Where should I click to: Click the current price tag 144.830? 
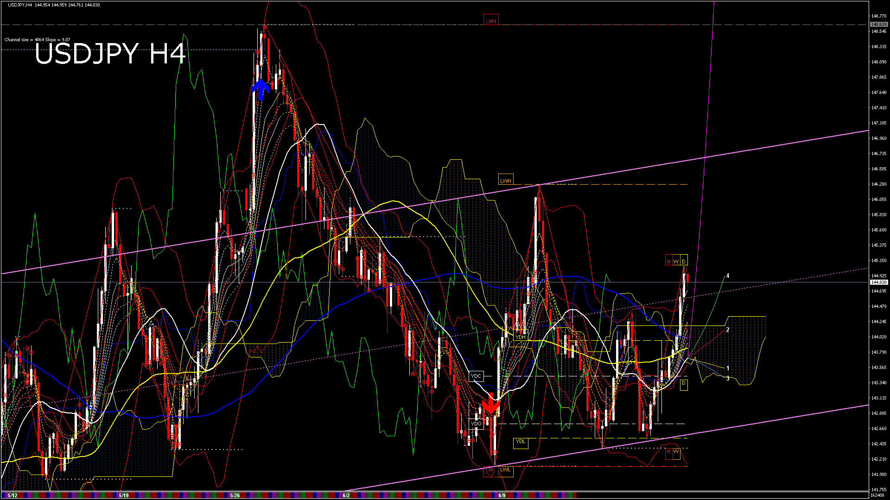[x=878, y=282]
